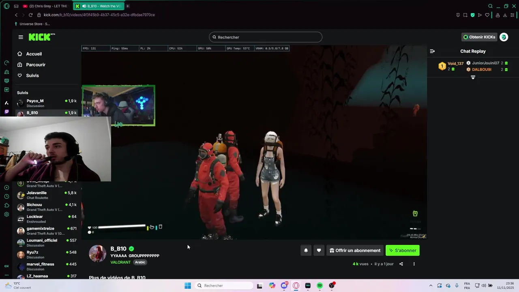Screen dimensions: 519x292
Task: Go to Accueil in sidebar
Action: point(34,54)
